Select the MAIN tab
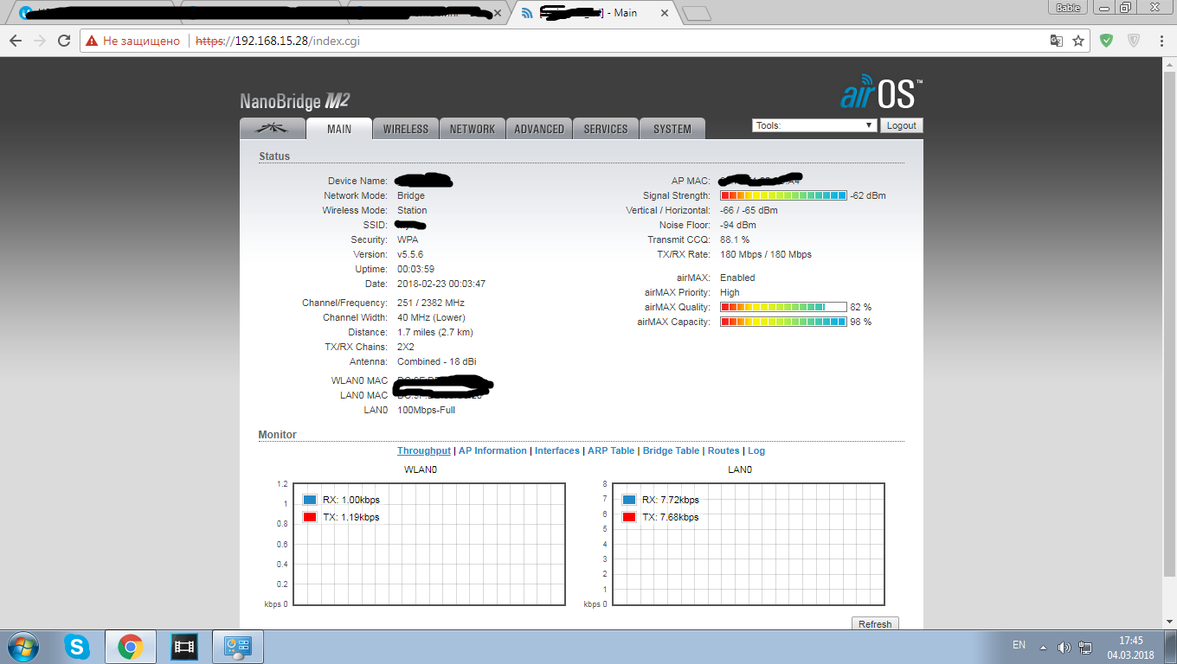The height and width of the screenshot is (664, 1177). click(339, 129)
